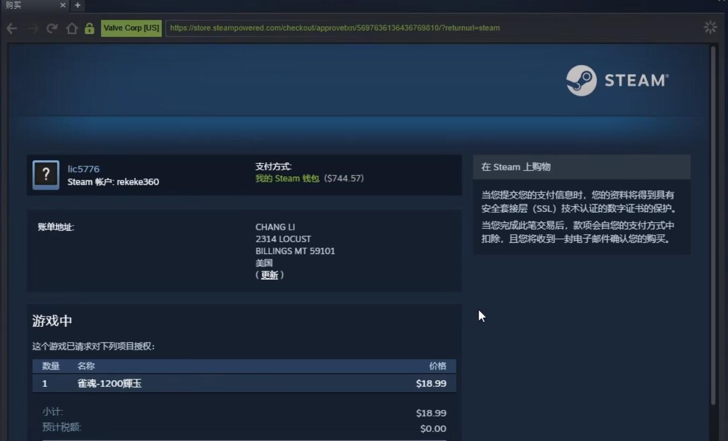Click the 在 Steam 上购物 panel header
This screenshot has width=728, height=441.
[x=516, y=167]
